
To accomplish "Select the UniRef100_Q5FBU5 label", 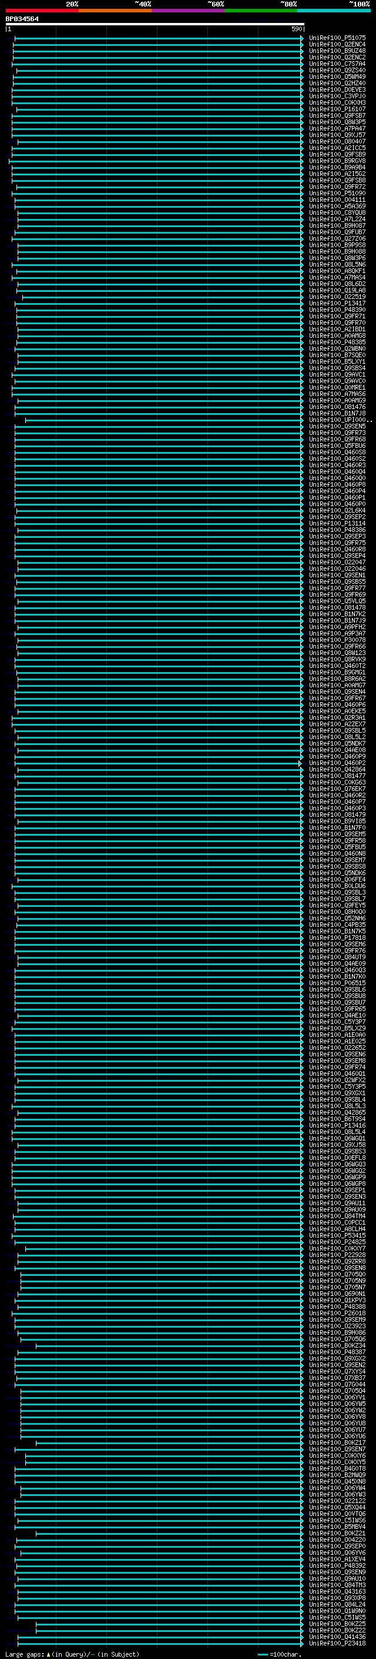I will click(337, 847).
